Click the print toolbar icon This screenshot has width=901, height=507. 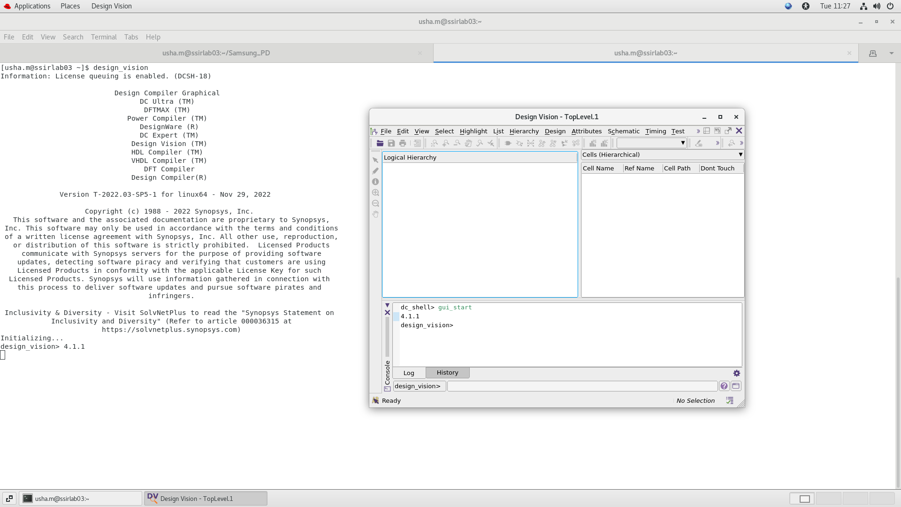click(x=403, y=143)
